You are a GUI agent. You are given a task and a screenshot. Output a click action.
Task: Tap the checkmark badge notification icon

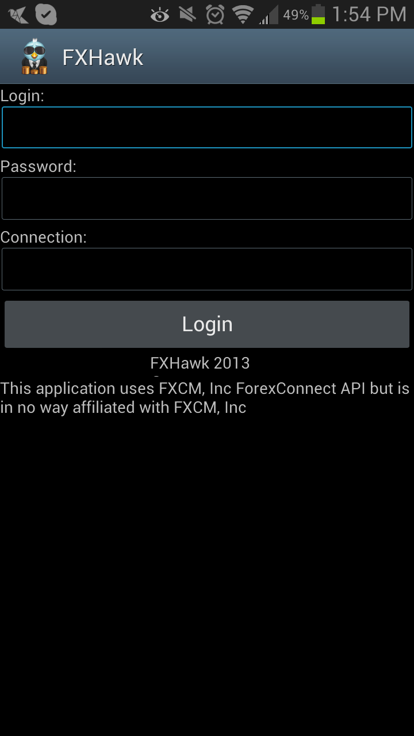[46, 14]
